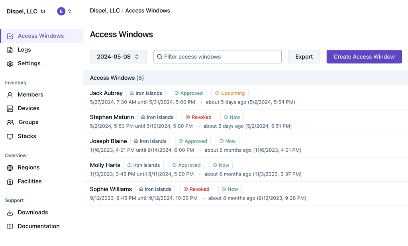This screenshot has height=246, width=408.
Task: Open the workspace switcher next to Dispel, LLC
Action: coord(43,11)
